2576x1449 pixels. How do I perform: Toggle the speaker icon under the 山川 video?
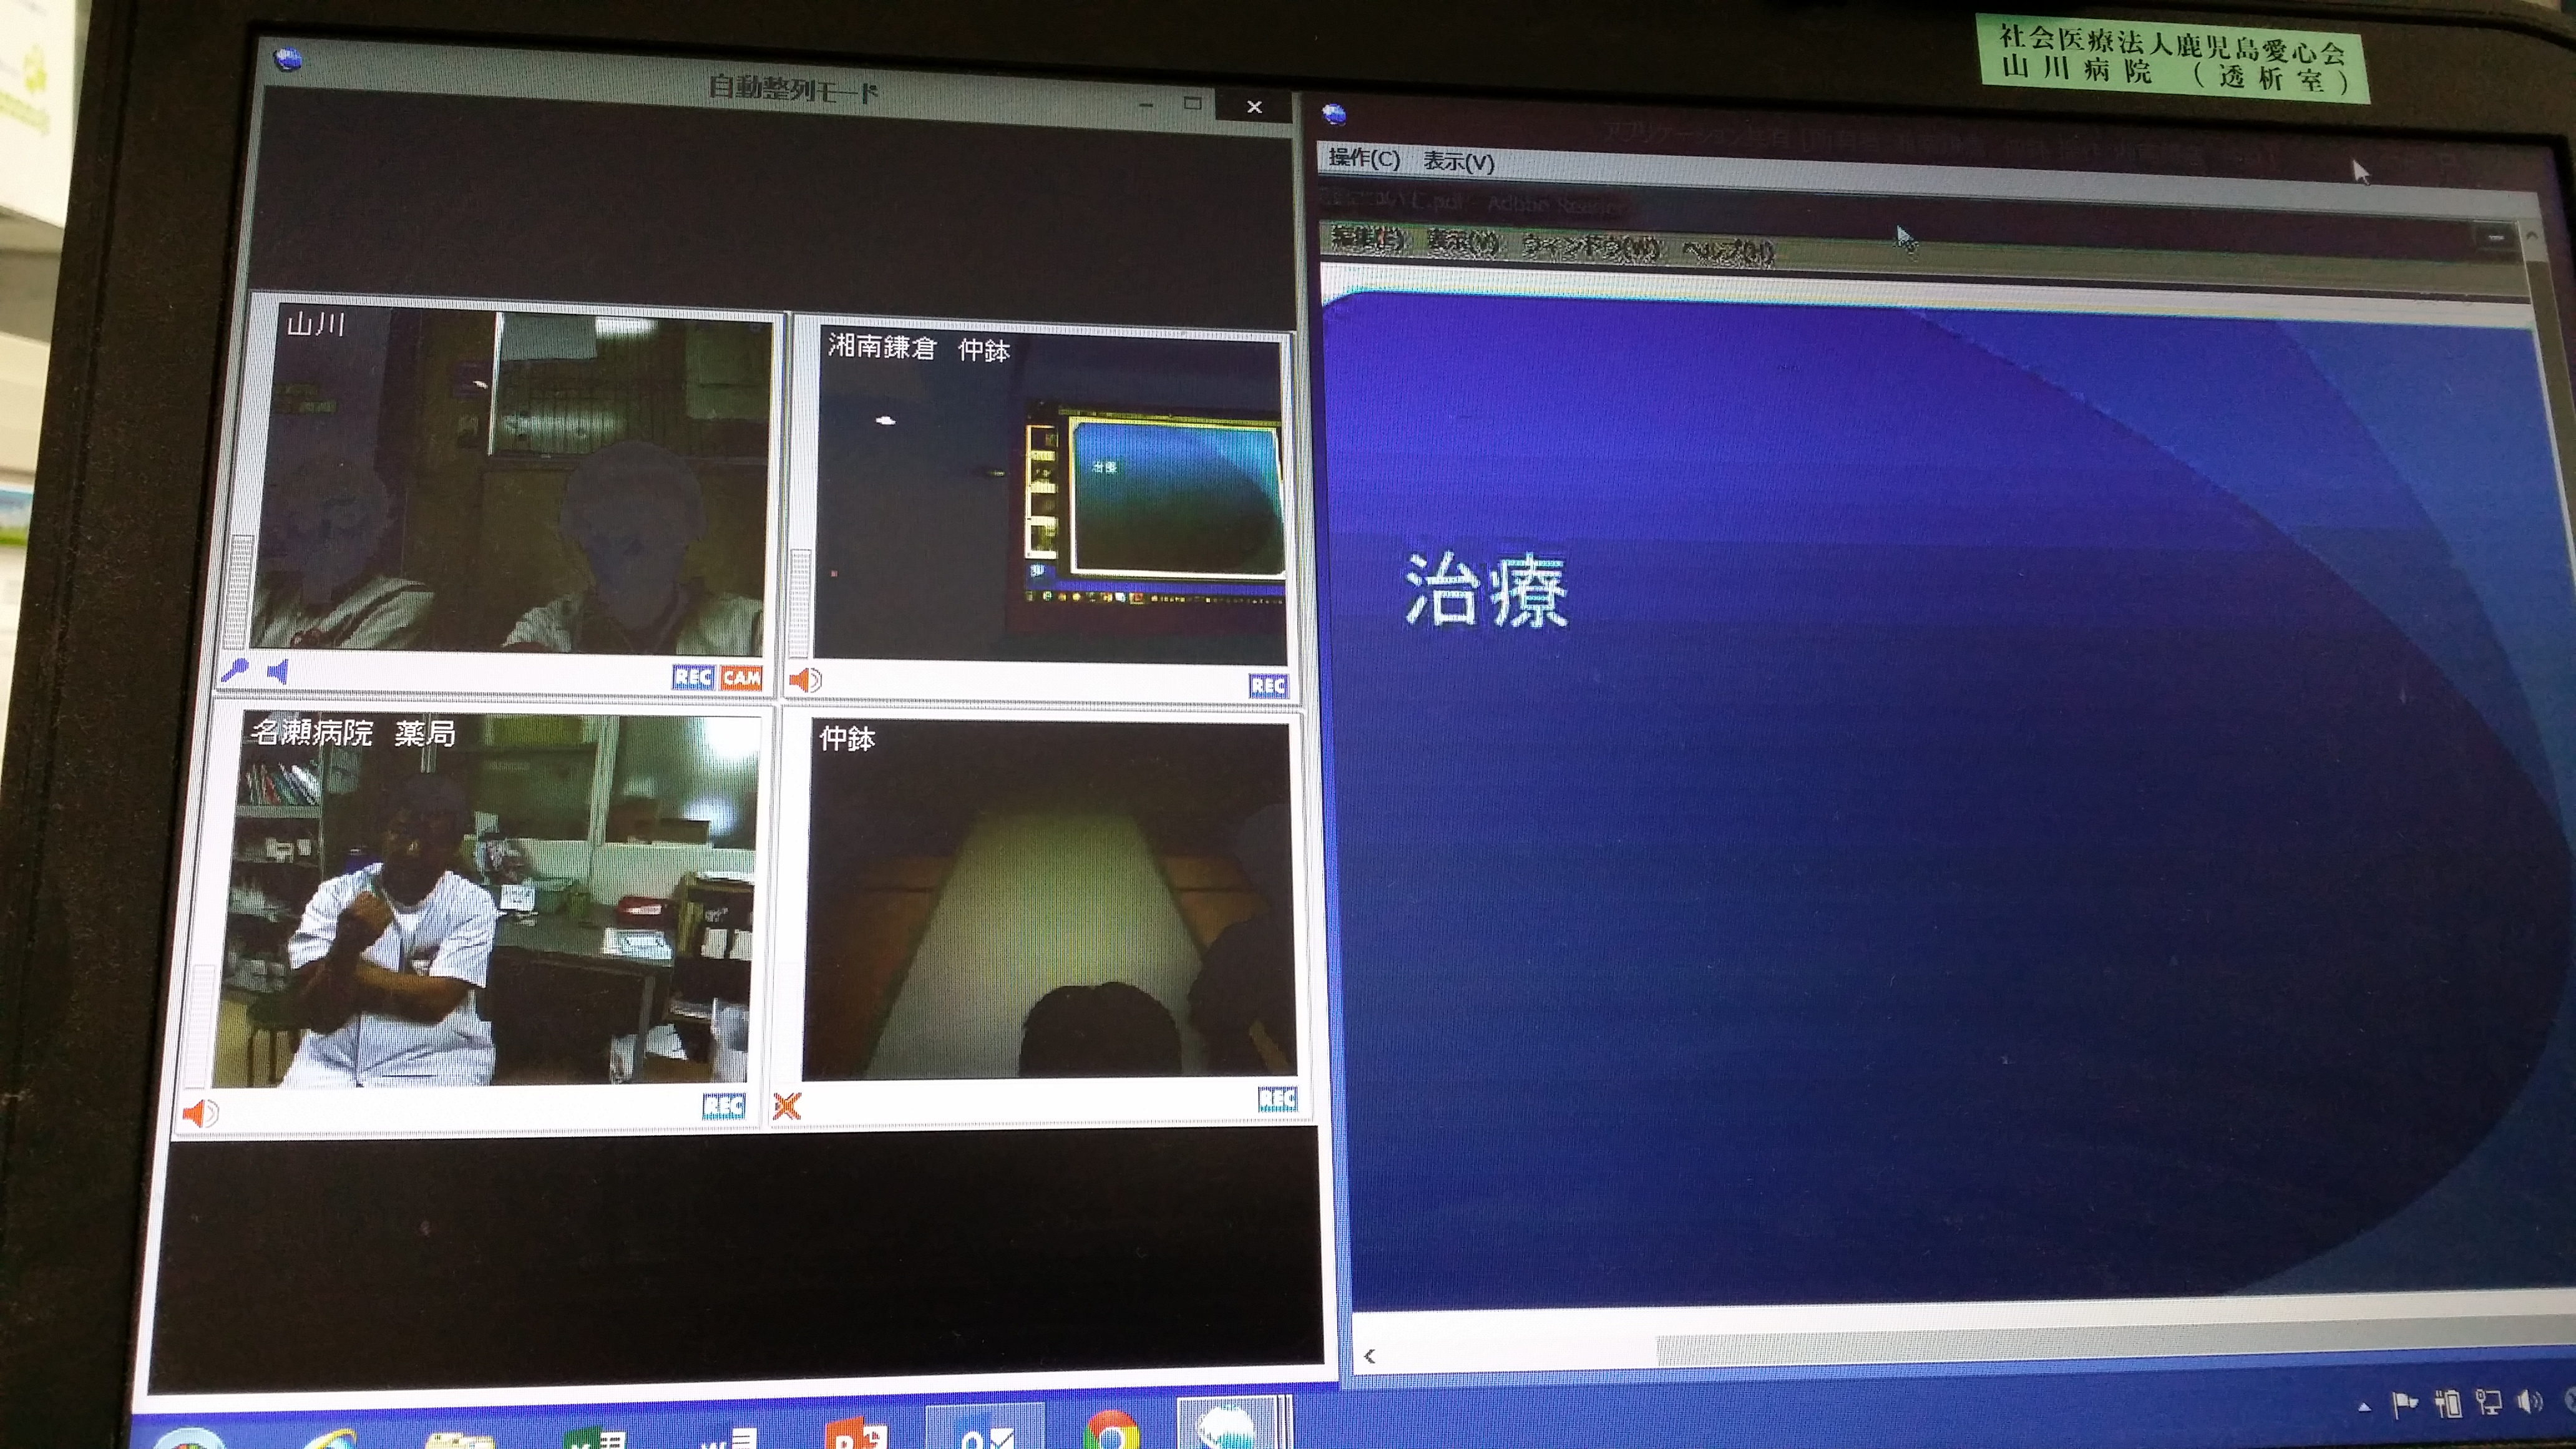tap(278, 671)
